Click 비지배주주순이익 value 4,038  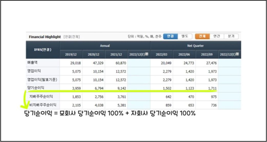point(99,105)
